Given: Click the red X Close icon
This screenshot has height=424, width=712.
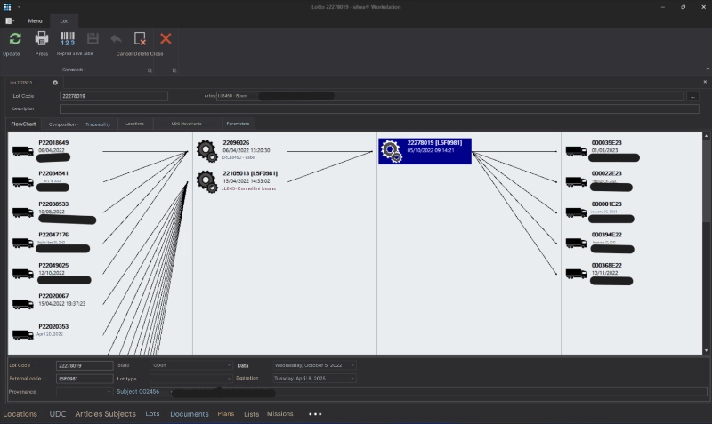Looking at the screenshot, I should [x=166, y=38].
